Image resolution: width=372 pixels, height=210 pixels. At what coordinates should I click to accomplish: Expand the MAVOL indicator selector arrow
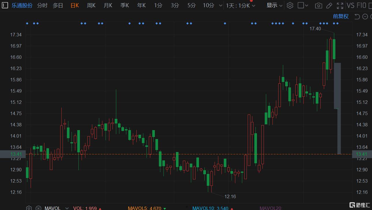(67, 208)
